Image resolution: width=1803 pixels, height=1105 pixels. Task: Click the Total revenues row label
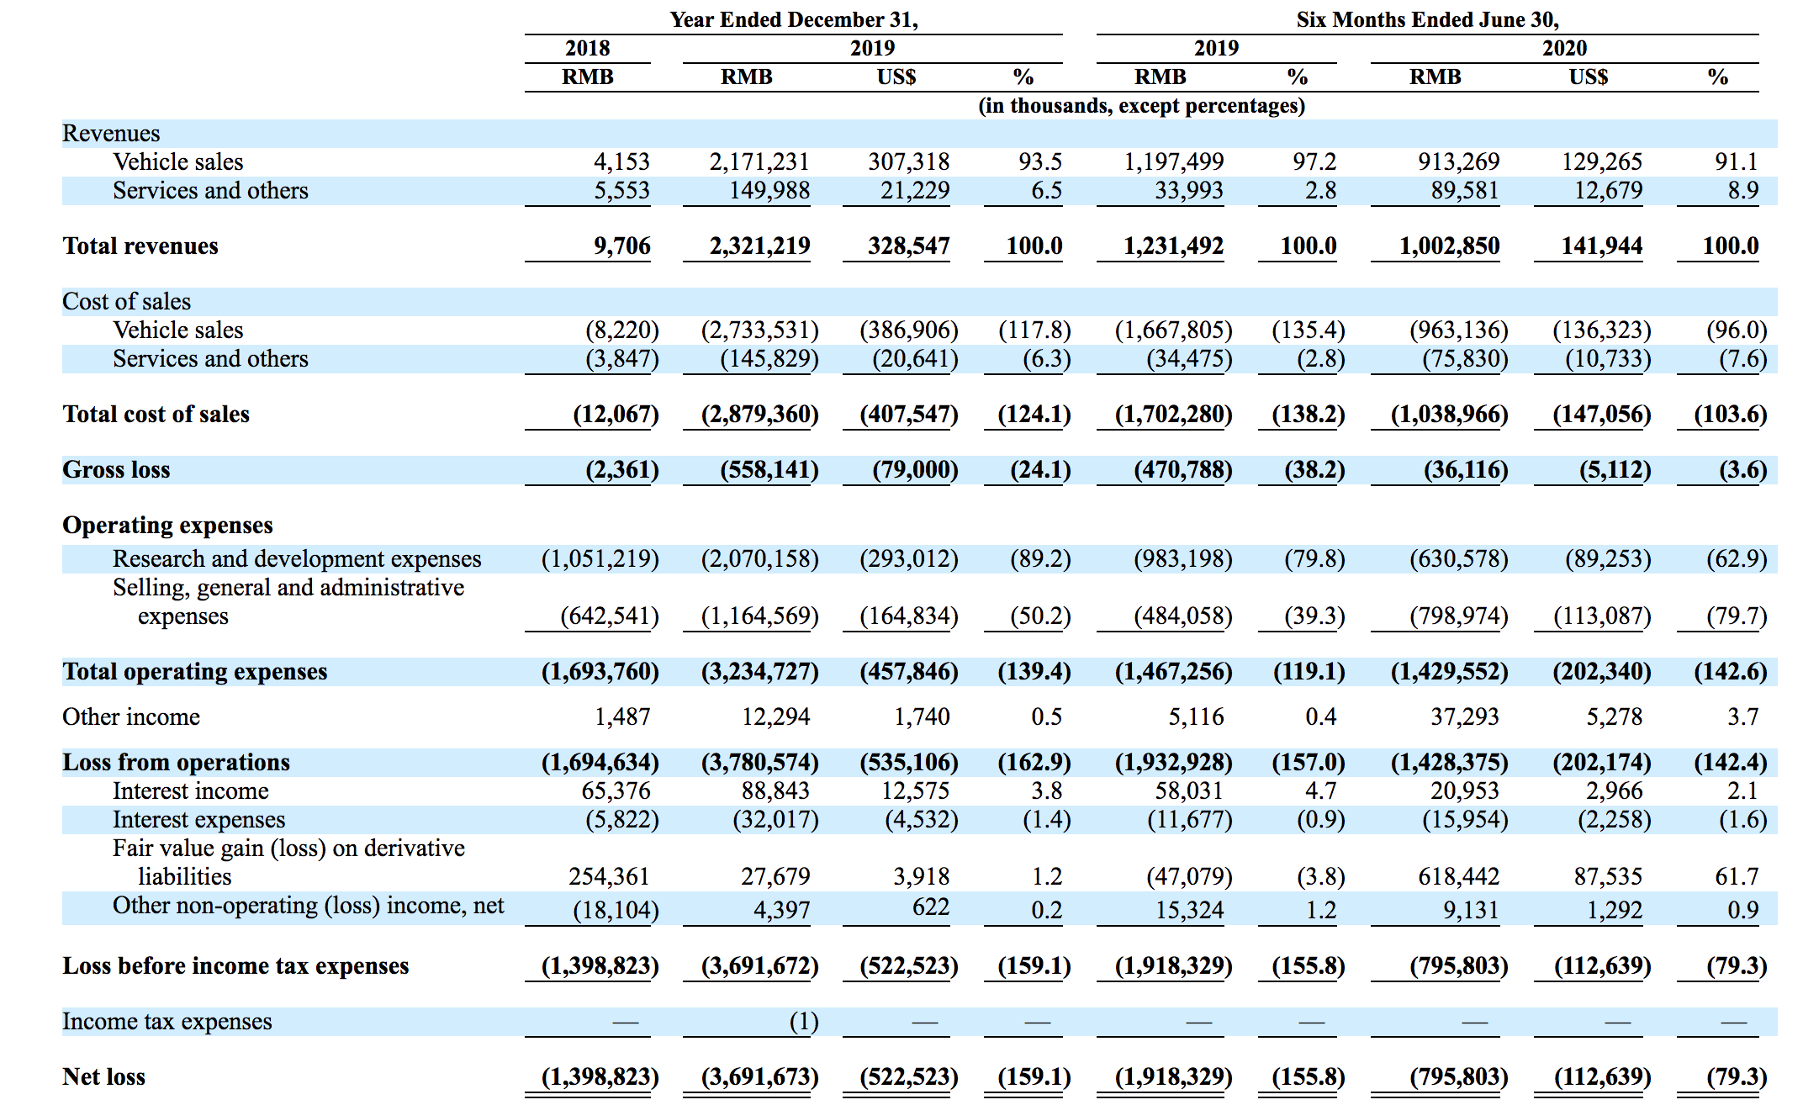pos(140,246)
